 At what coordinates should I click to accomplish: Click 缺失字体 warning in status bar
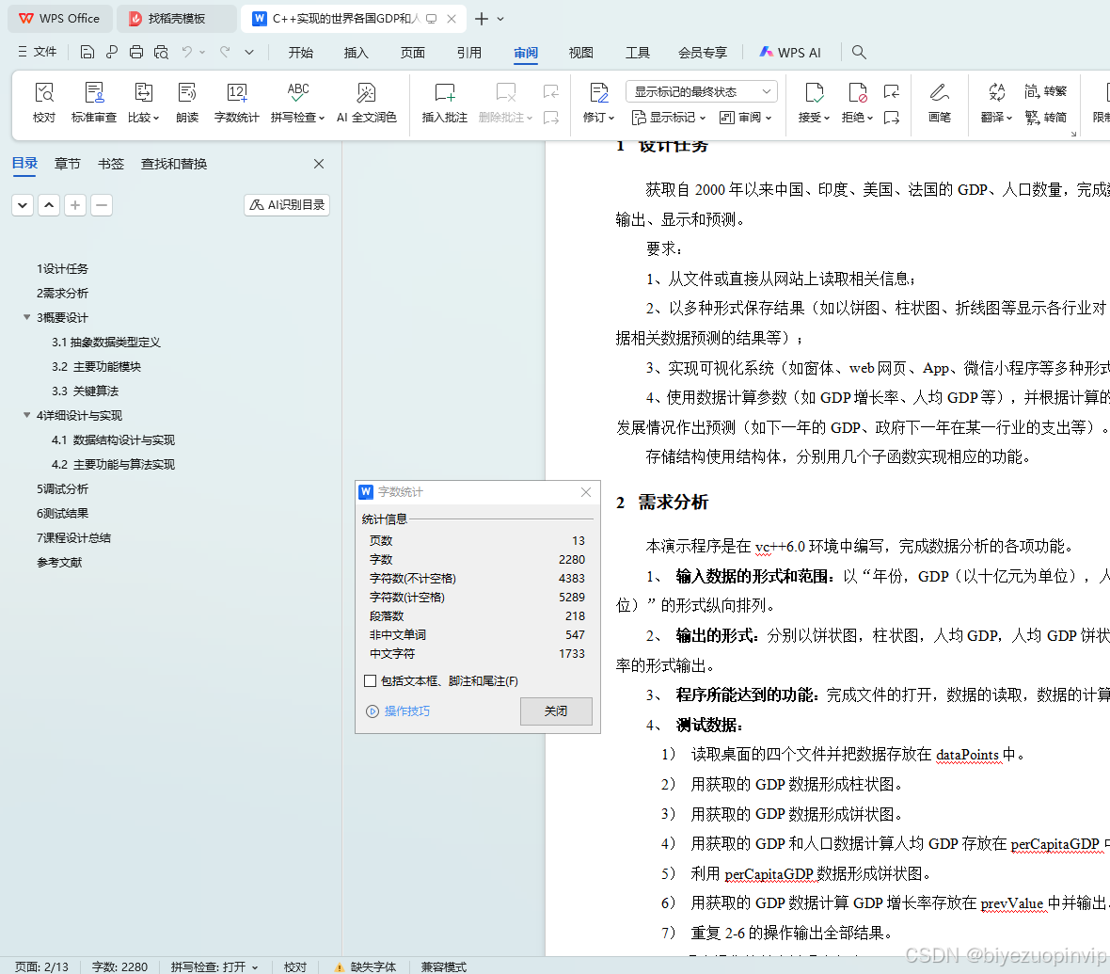point(365,966)
